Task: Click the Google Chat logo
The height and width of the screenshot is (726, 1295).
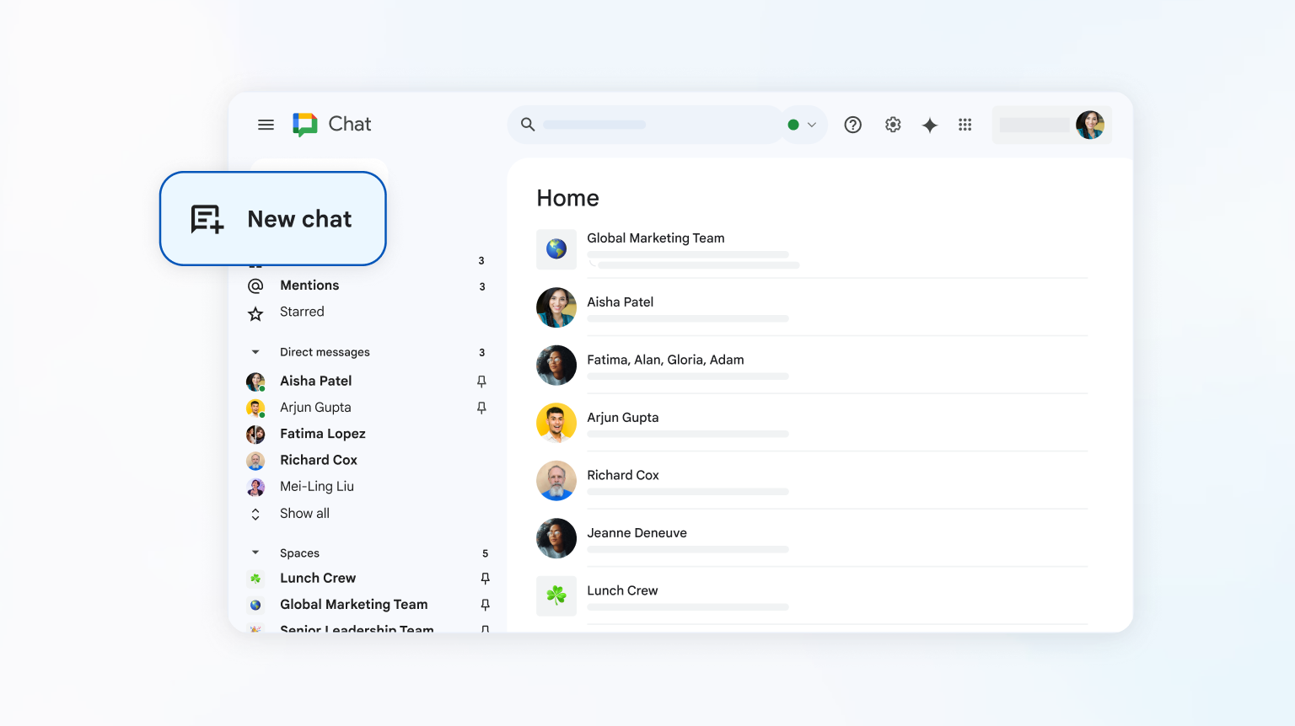Action: tap(304, 125)
